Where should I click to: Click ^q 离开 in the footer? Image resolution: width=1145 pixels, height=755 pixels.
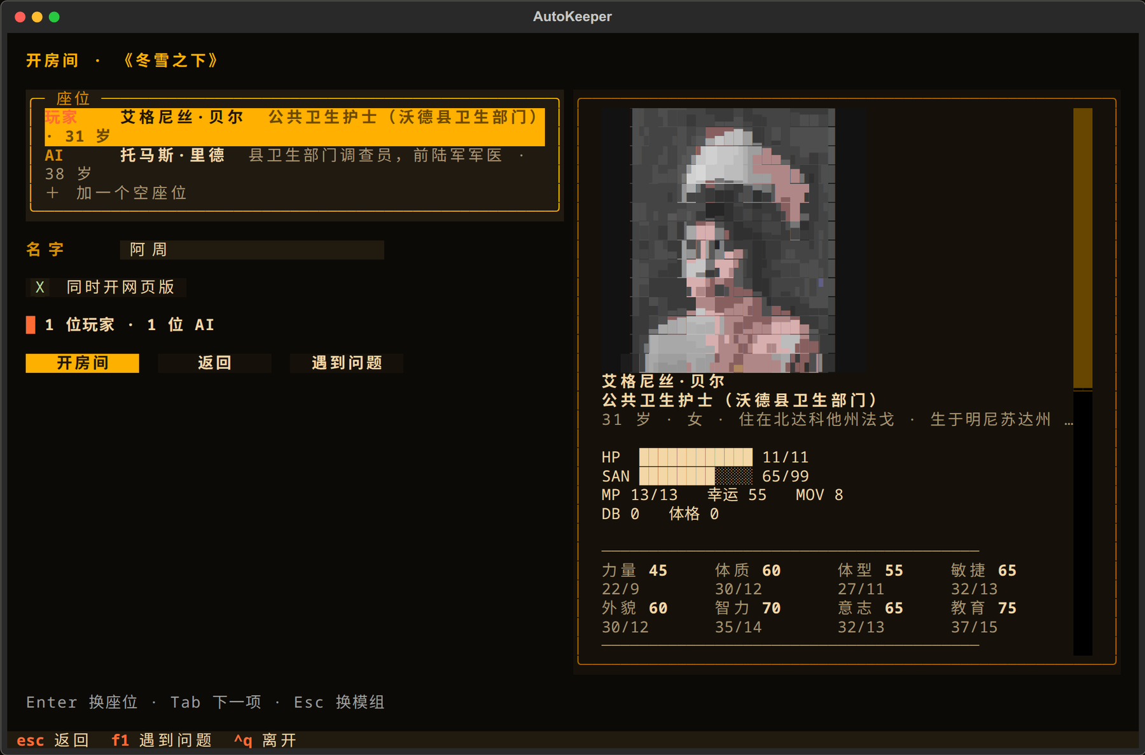265,740
